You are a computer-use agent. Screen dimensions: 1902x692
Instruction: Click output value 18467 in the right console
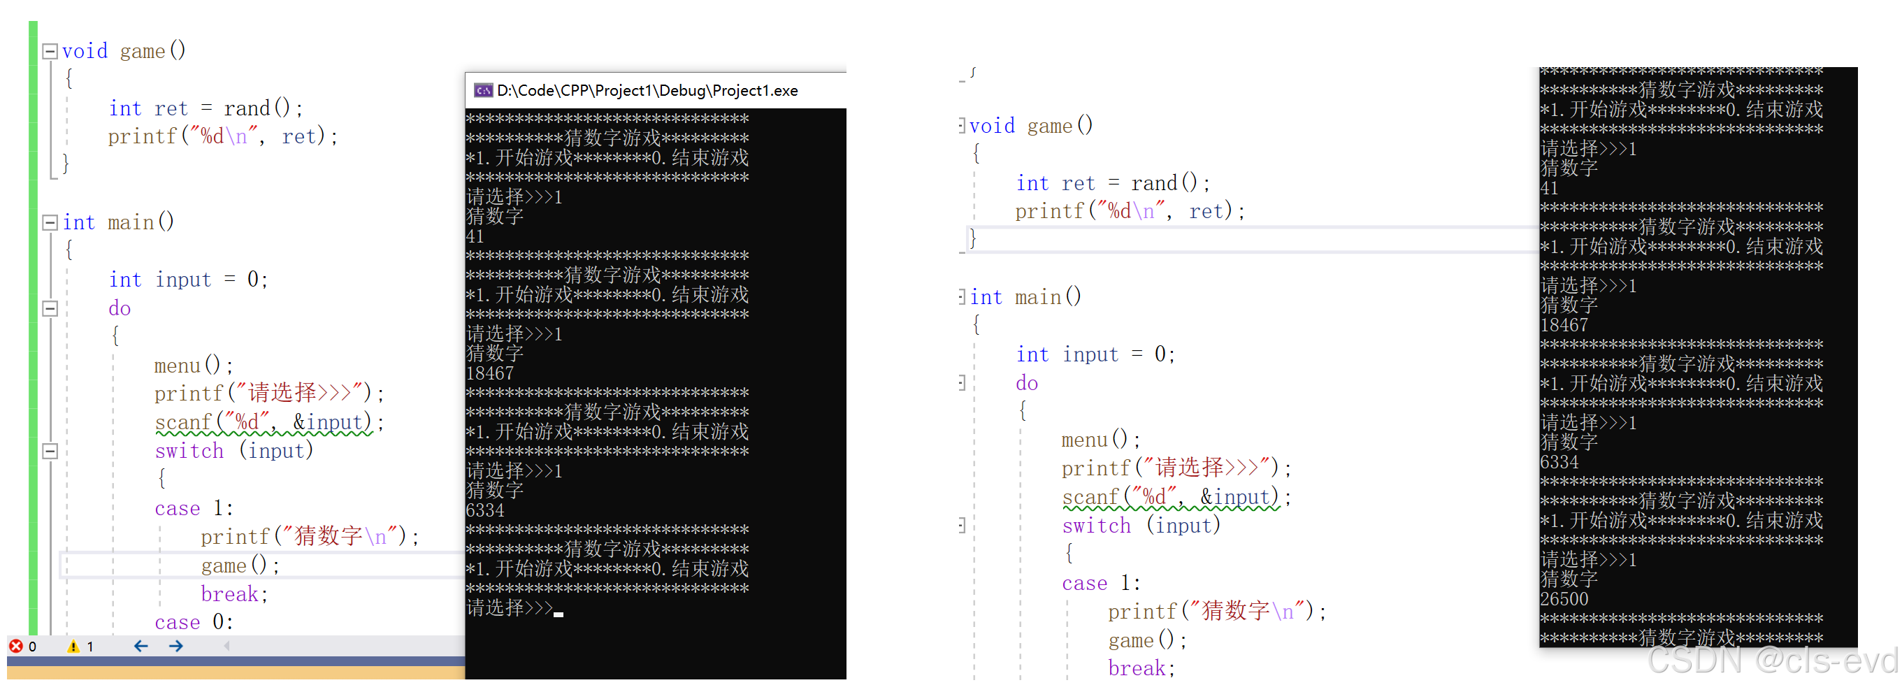pos(1564,325)
